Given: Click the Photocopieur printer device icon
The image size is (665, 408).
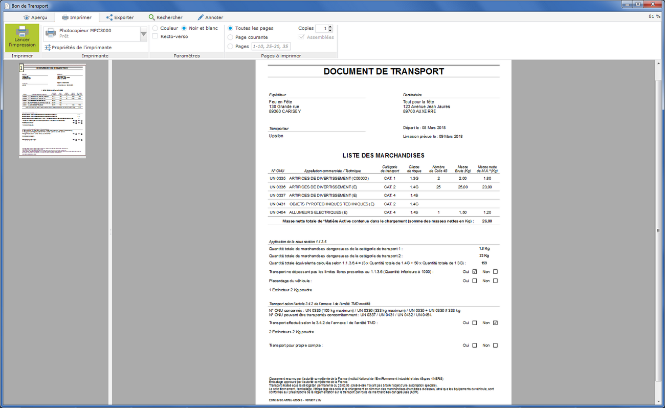Looking at the screenshot, I should [51, 33].
